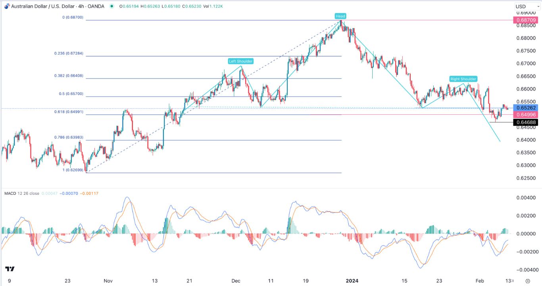
Task: Open chart settings via the gear icon
Action: click(527, 281)
